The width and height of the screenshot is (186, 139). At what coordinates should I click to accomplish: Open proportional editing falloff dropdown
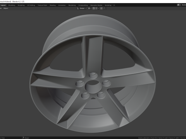pos(105,8)
